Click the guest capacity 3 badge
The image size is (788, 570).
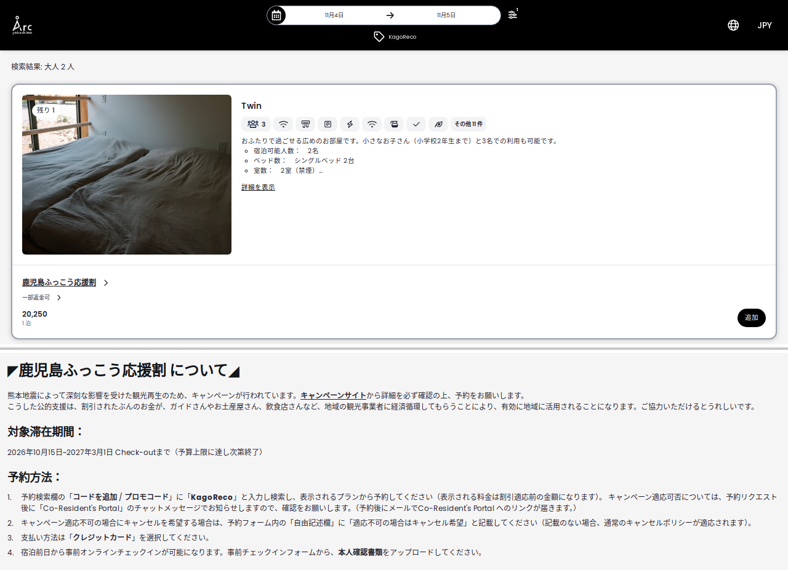pos(256,124)
